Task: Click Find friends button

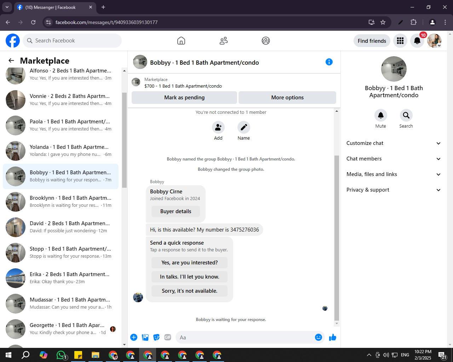Action: pyautogui.click(x=372, y=41)
